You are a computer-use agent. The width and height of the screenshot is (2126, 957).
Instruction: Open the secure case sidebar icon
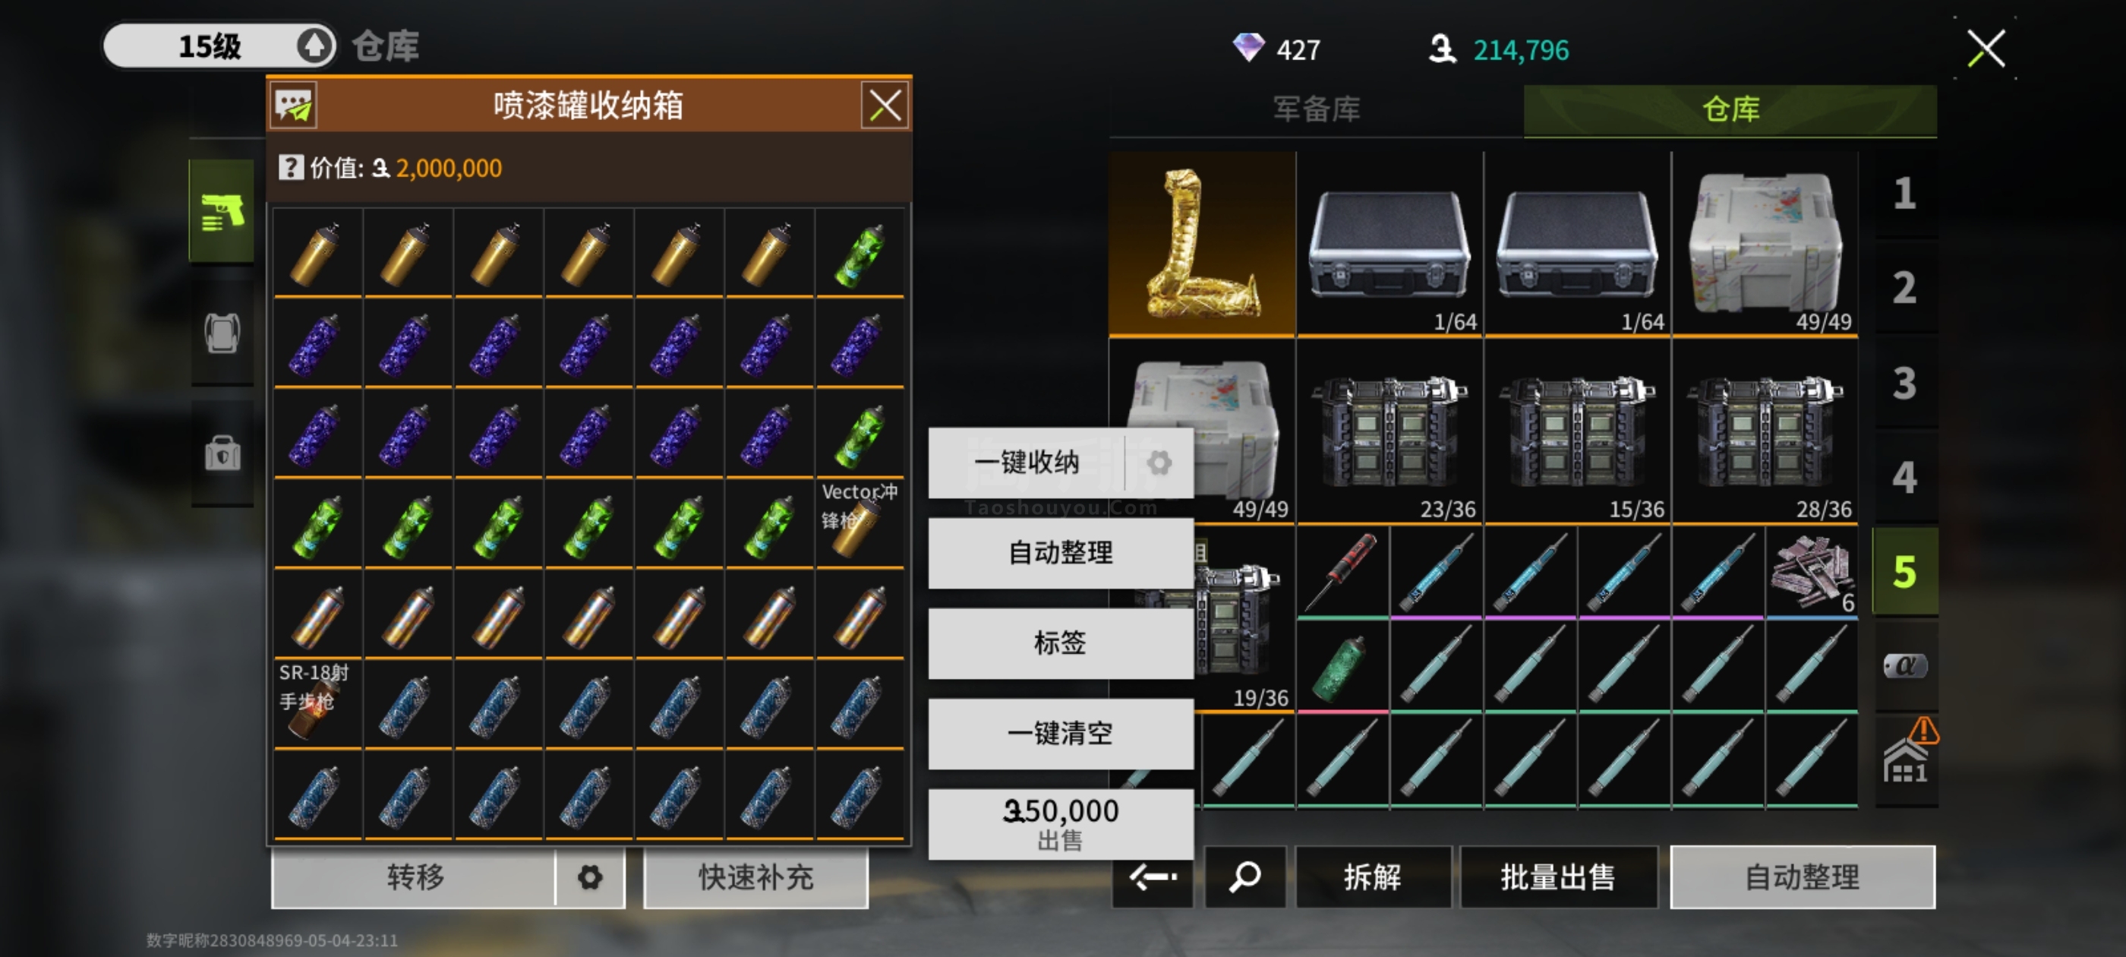point(222,453)
